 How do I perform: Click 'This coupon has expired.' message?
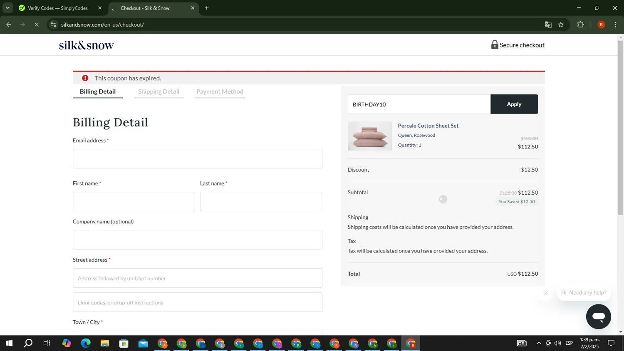[128, 78]
